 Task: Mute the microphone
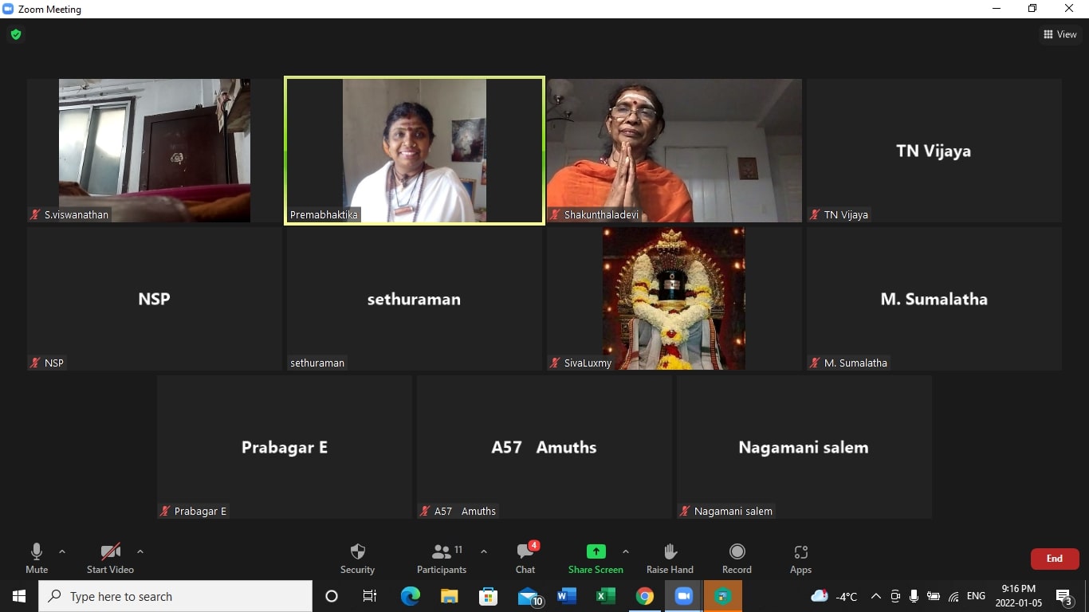[37, 552]
